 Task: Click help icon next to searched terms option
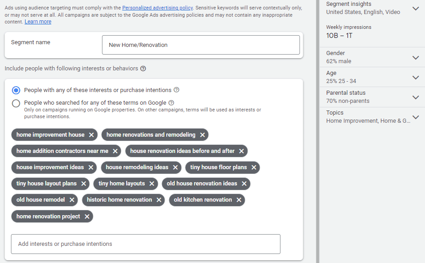coord(171,103)
